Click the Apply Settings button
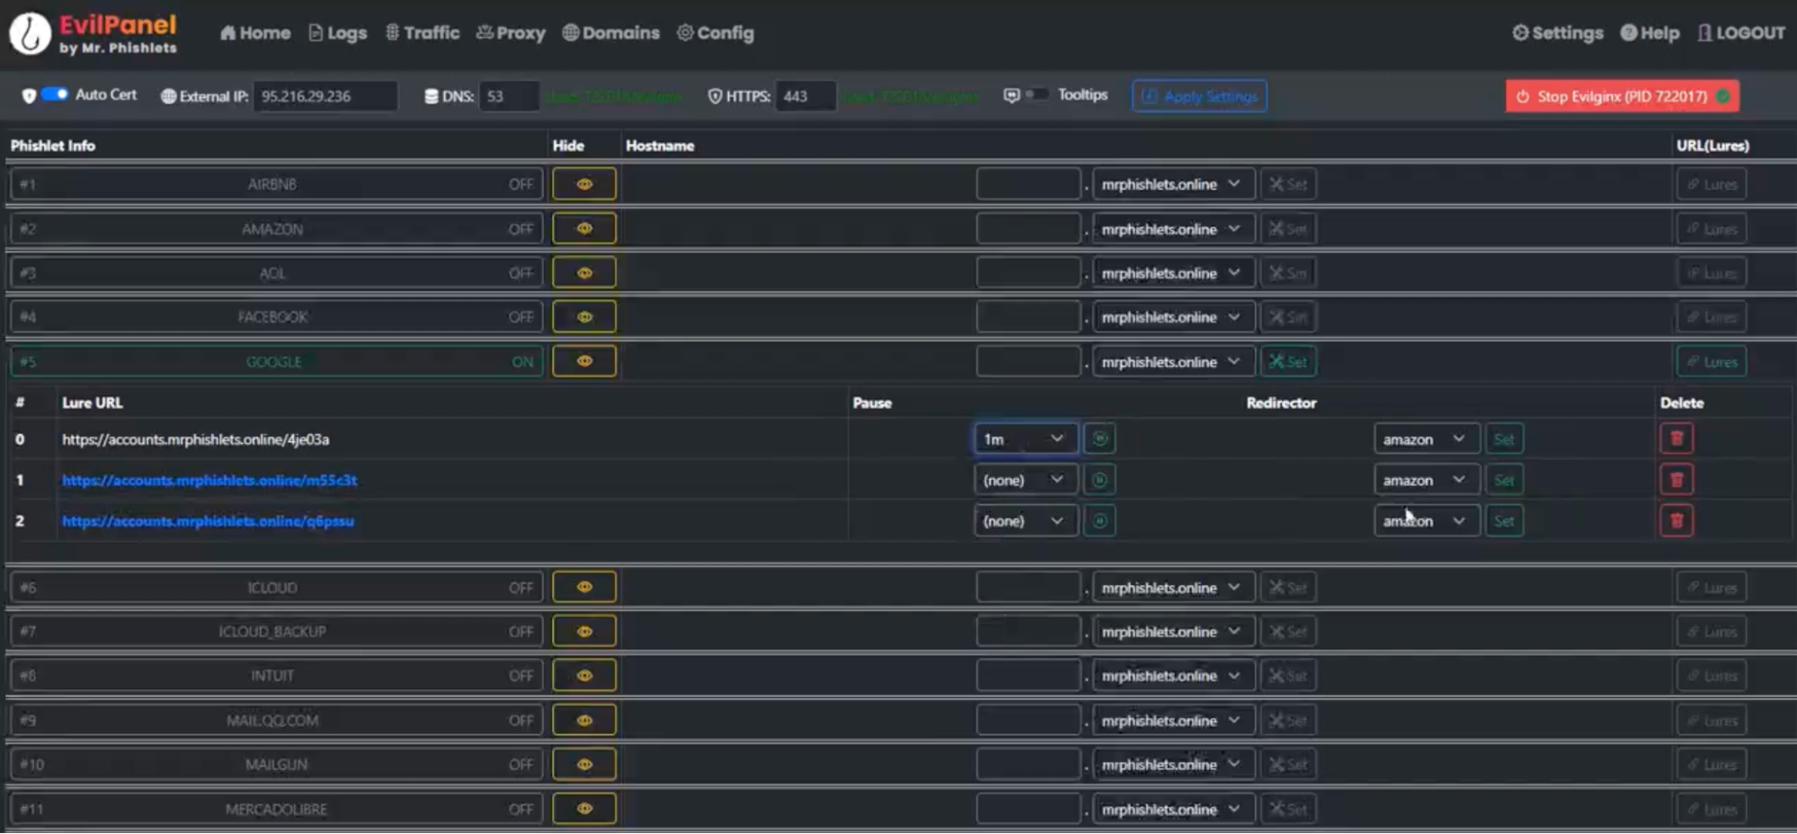Image resolution: width=1797 pixels, height=834 pixels. click(1199, 96)
